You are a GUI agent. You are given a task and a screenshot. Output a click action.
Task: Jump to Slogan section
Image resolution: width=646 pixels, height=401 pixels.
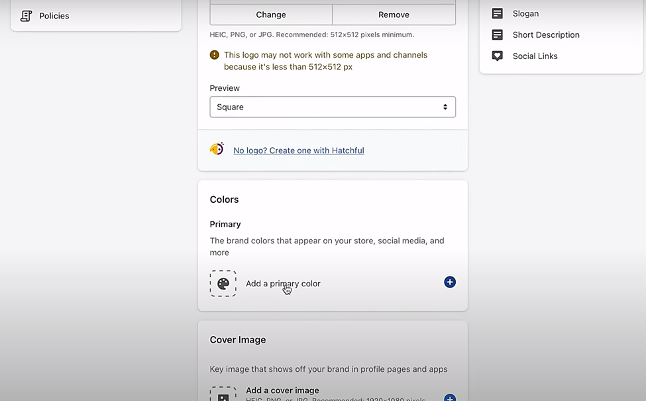[x=525, y=14]
